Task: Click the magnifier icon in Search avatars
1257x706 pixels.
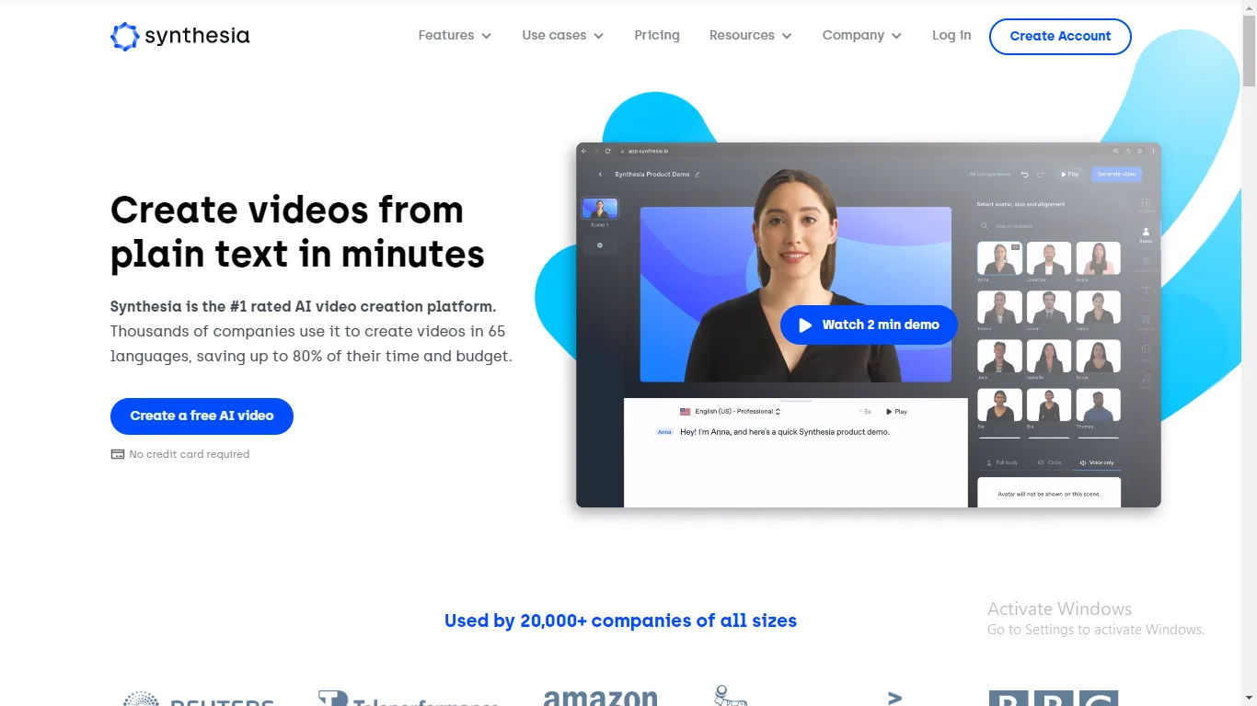Action: pos(985,225)
